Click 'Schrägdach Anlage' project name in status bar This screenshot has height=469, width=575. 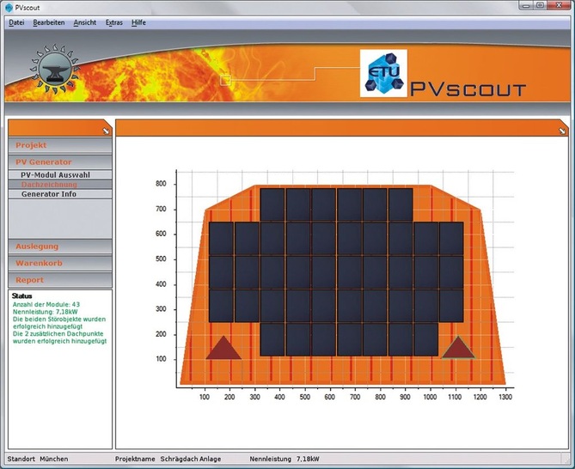(191, 459)
